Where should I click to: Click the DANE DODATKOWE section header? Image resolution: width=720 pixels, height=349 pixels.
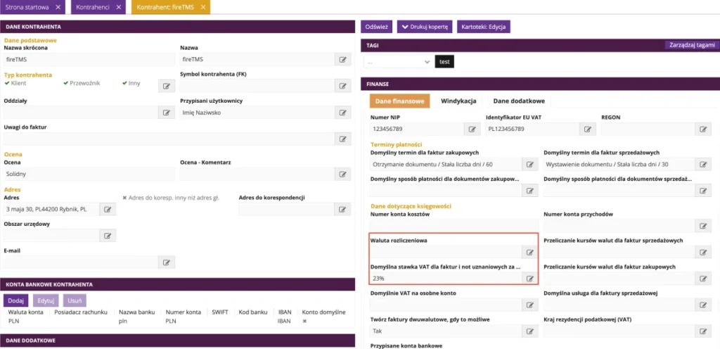click(178, 341)
